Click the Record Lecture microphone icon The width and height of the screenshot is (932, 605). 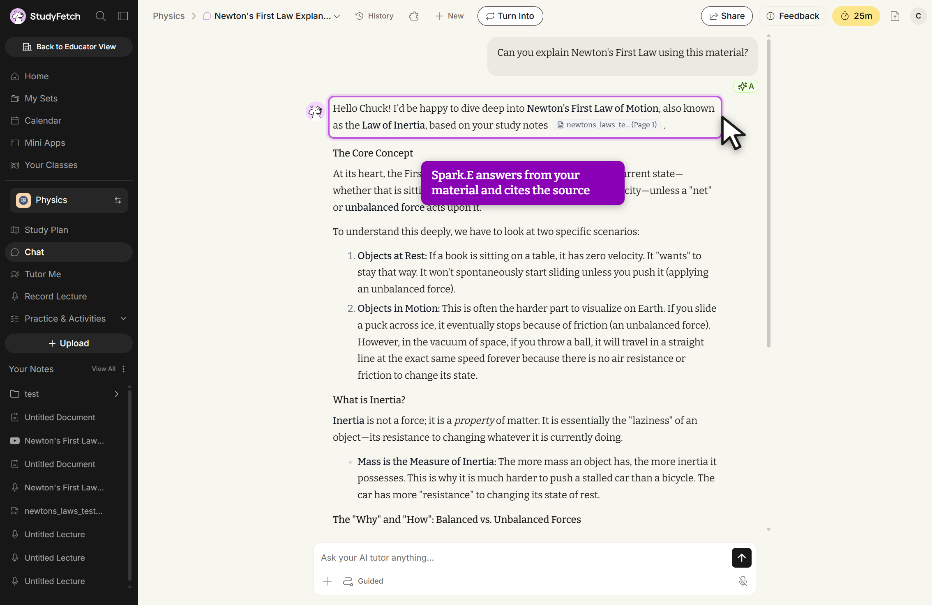point(15,297)
